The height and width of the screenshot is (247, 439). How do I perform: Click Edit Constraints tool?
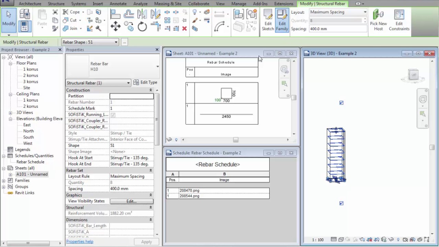[x=399, y=20]
